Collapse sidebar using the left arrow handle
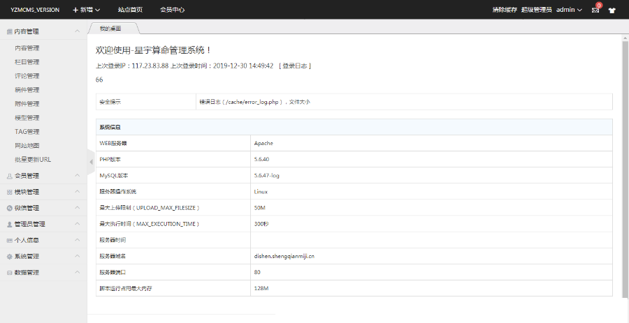 [x=91, y=162]
